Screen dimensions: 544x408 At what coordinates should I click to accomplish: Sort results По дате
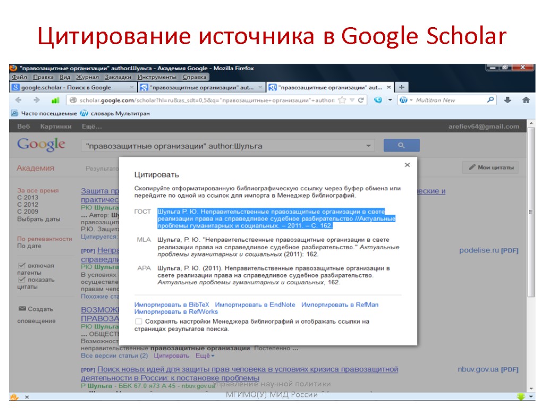pyautogui.click(x=29, y=245)
